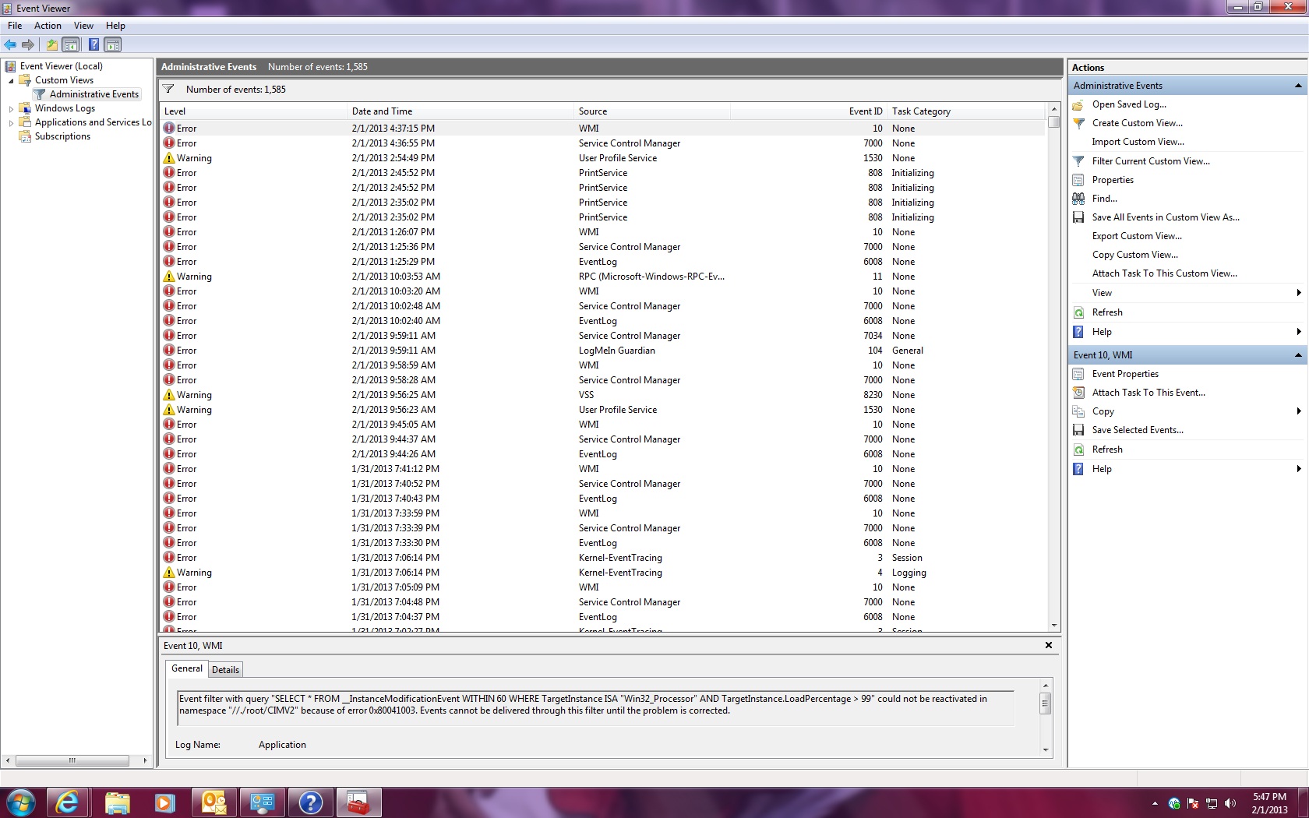Image resolution: width=1309 pixels, height=818 pixels.
Task: Select the RPC warning event row
Action: (x=602, y=277)
